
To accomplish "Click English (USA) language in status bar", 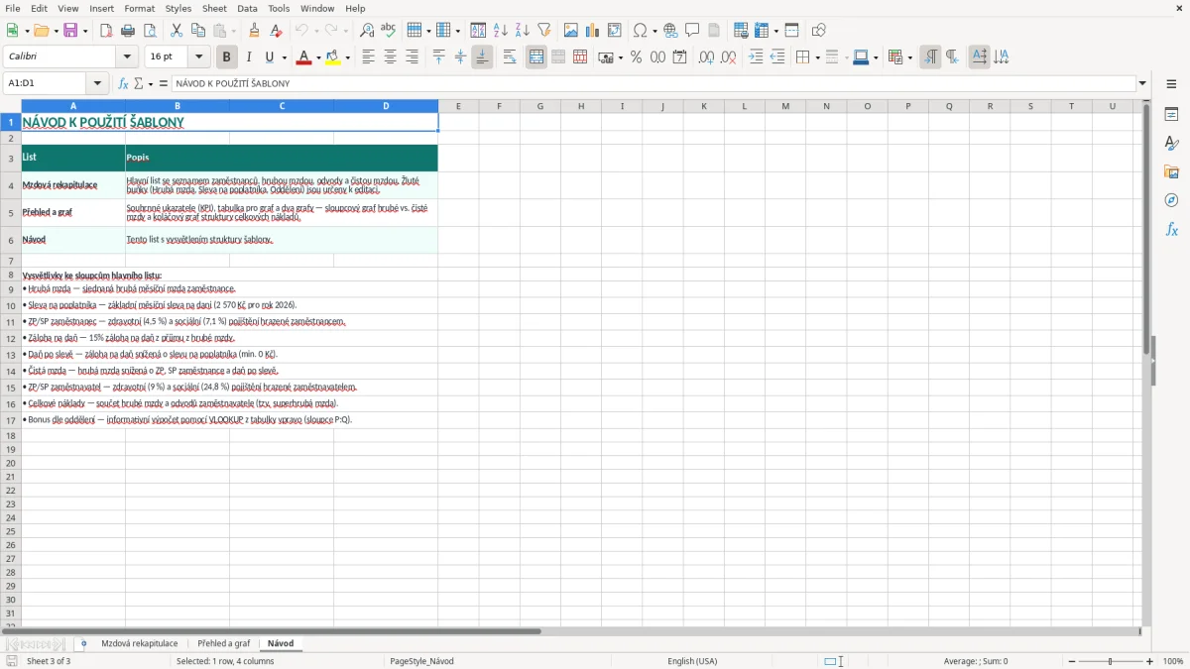I will click(692, 661).
